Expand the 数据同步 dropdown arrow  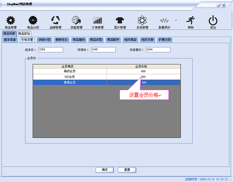(x=176, y=20)
